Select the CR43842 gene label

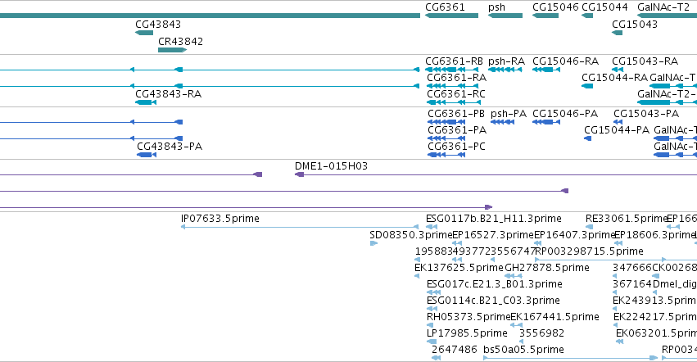[x=180, y=41]
